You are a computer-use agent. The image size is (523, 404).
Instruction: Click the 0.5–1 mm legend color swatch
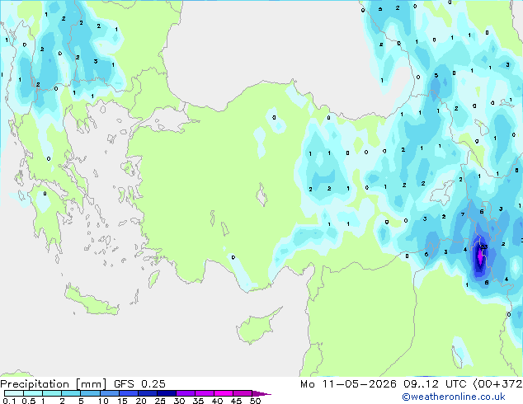[x=33, y=393]
